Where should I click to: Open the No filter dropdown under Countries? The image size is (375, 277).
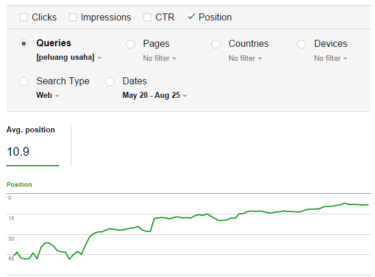pos(245,58)
